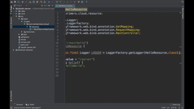Viewport: 194px width, 109px height.
Task: Click the Search Everywhere magnifier icon
Action: pyautogui.click(x=182, y=2)
